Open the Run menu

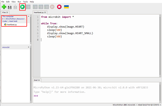coord(19,2)
